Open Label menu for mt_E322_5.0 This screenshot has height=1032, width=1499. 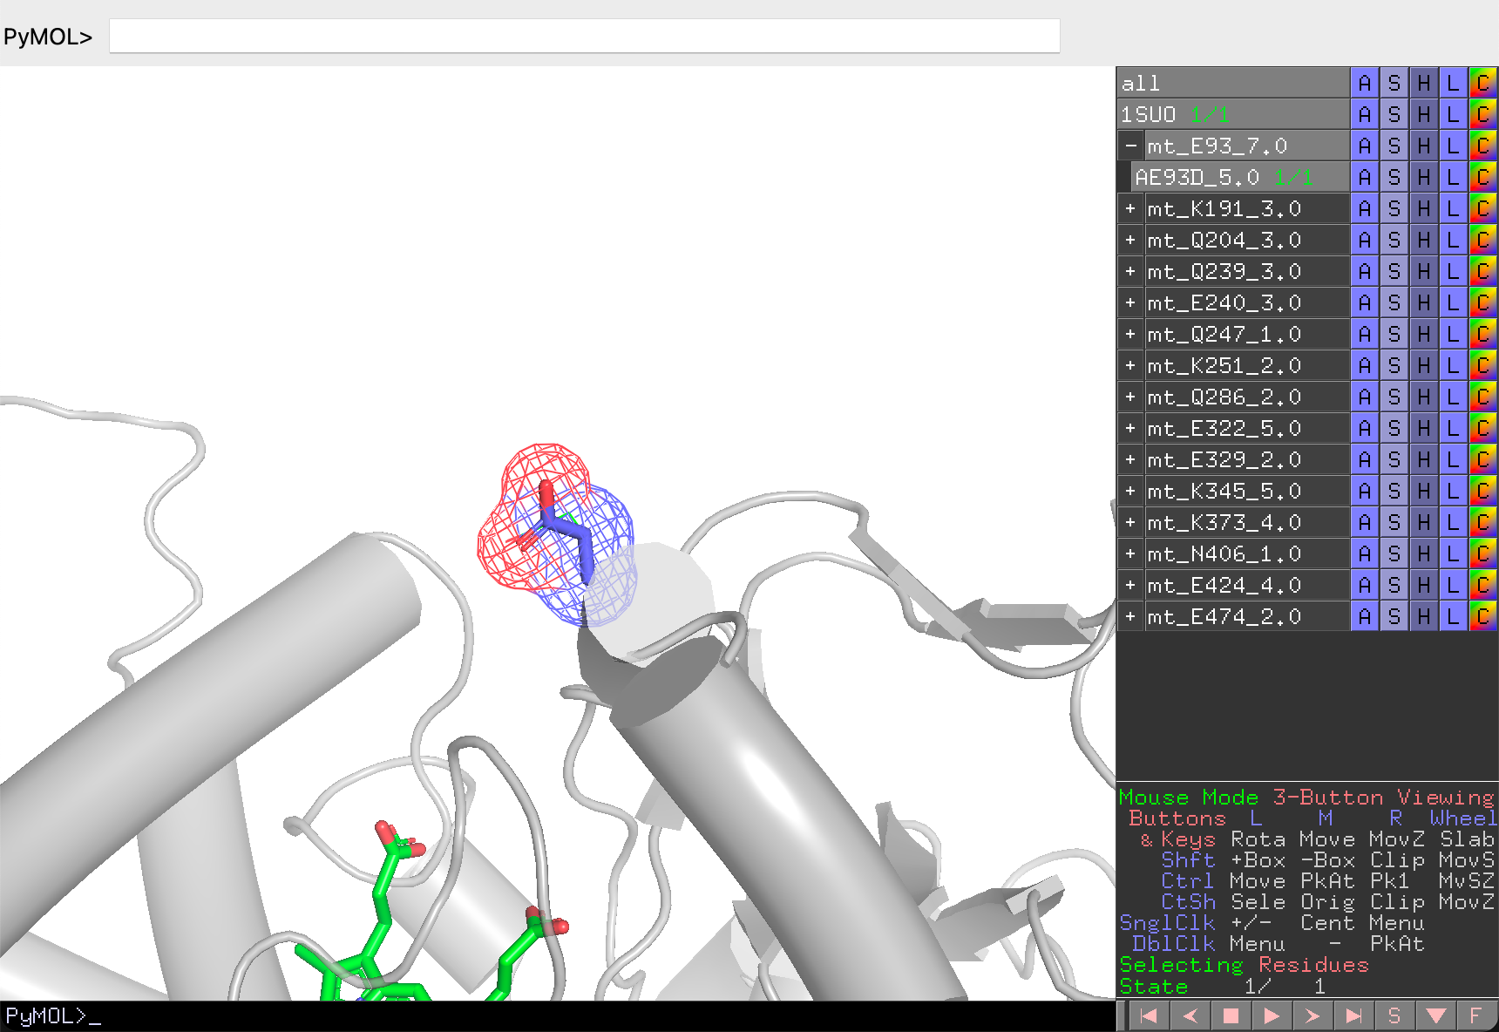pyautogui.click(x=1453, y=428)
